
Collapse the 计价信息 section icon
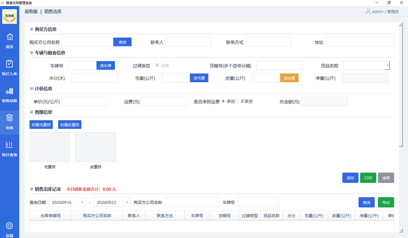click(x=32, y=89)
